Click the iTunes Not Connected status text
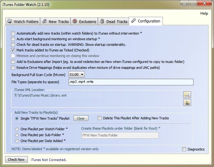The image size is (214, 167). tap(48, 160)
